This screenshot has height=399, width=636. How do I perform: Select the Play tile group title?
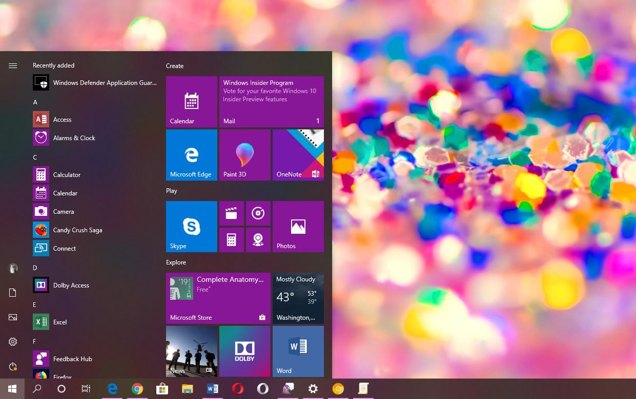(172, 191)
